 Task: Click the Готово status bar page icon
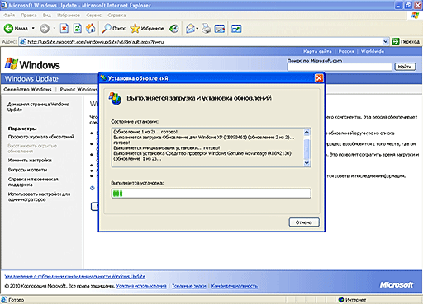[x=4, y=300]
